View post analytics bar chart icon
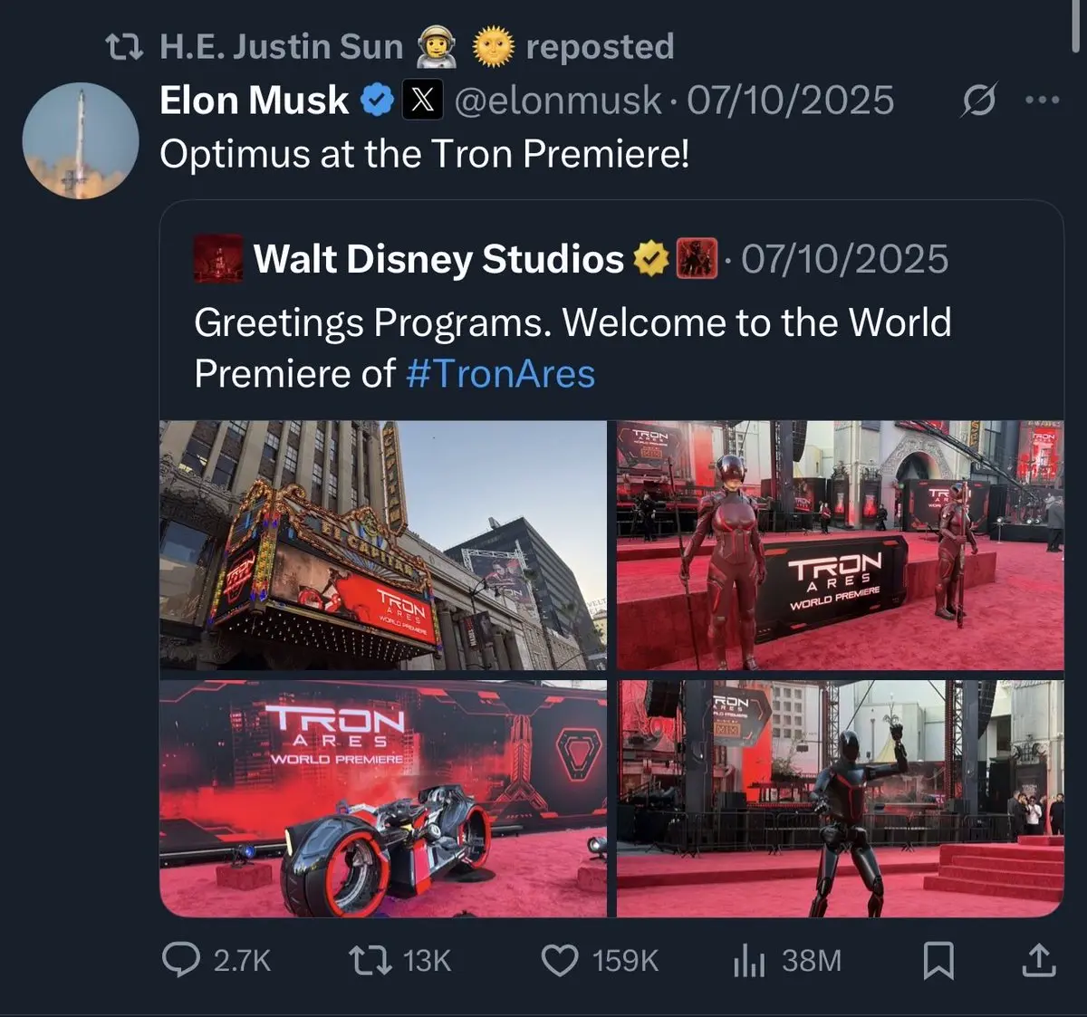This screenshot has height=1017, width=1087. (749, 960)
